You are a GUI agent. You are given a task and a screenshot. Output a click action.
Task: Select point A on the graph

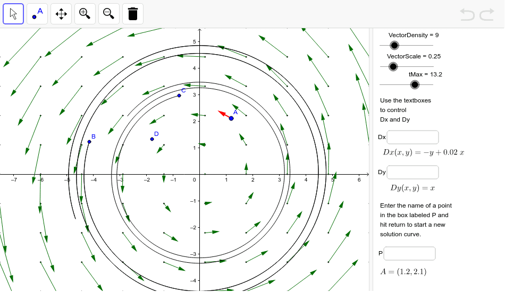pos(231,118)
